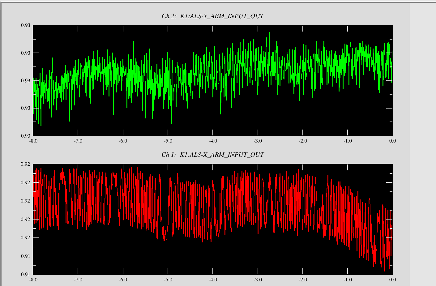Click the topmost 0.92 y-axis label of Ch 1
Screen dimensions: 436x286
(x=26, y=164)
